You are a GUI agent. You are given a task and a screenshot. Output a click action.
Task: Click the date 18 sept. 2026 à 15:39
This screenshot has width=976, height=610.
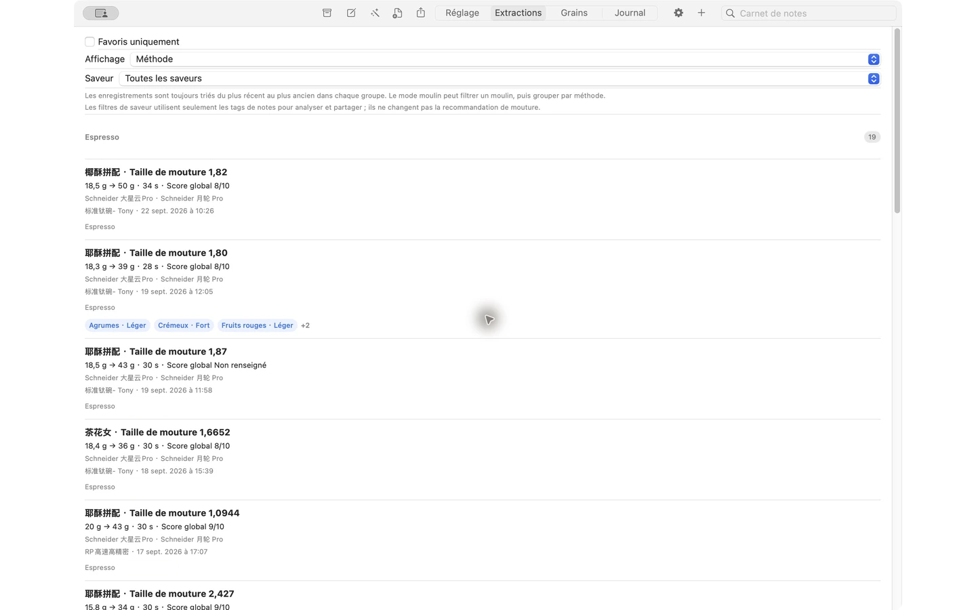coord(177,471)
